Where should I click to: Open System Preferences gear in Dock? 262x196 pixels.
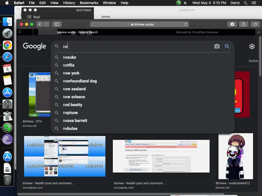coord(7,104)
